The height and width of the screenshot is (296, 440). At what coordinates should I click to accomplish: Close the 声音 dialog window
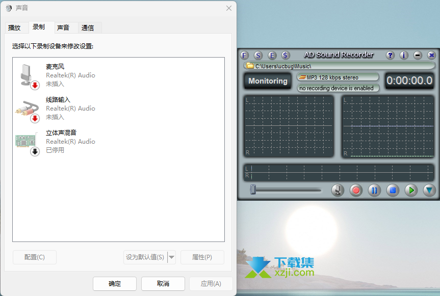[229, 8]
